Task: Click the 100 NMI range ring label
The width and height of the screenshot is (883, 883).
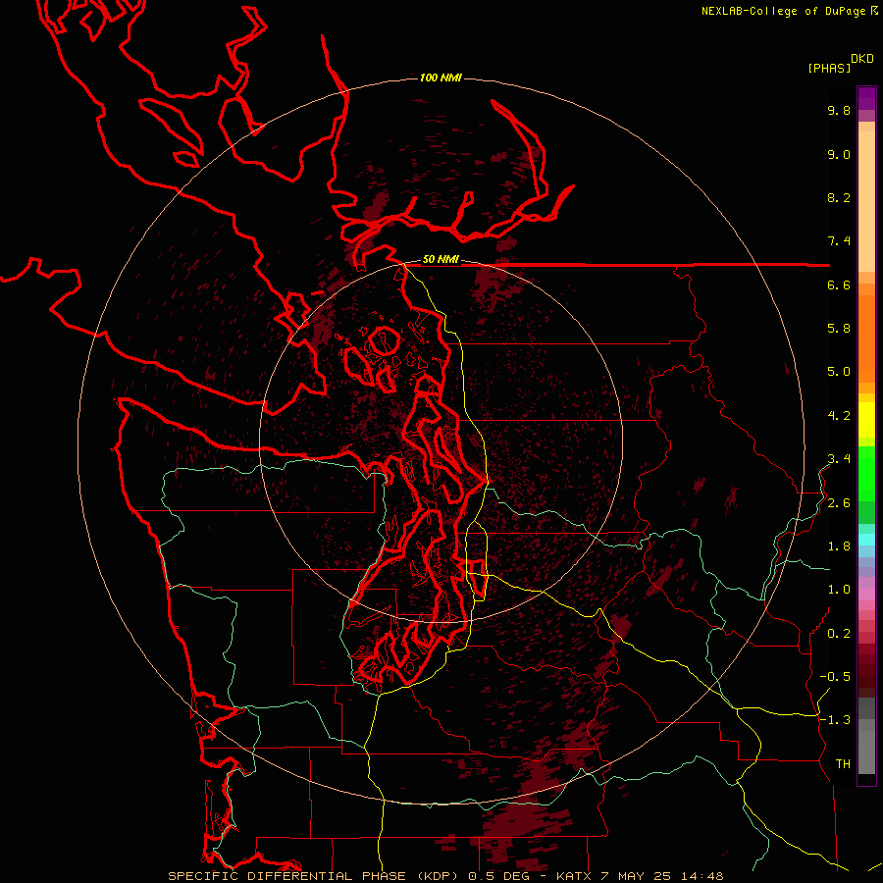Action: point(441,78)
